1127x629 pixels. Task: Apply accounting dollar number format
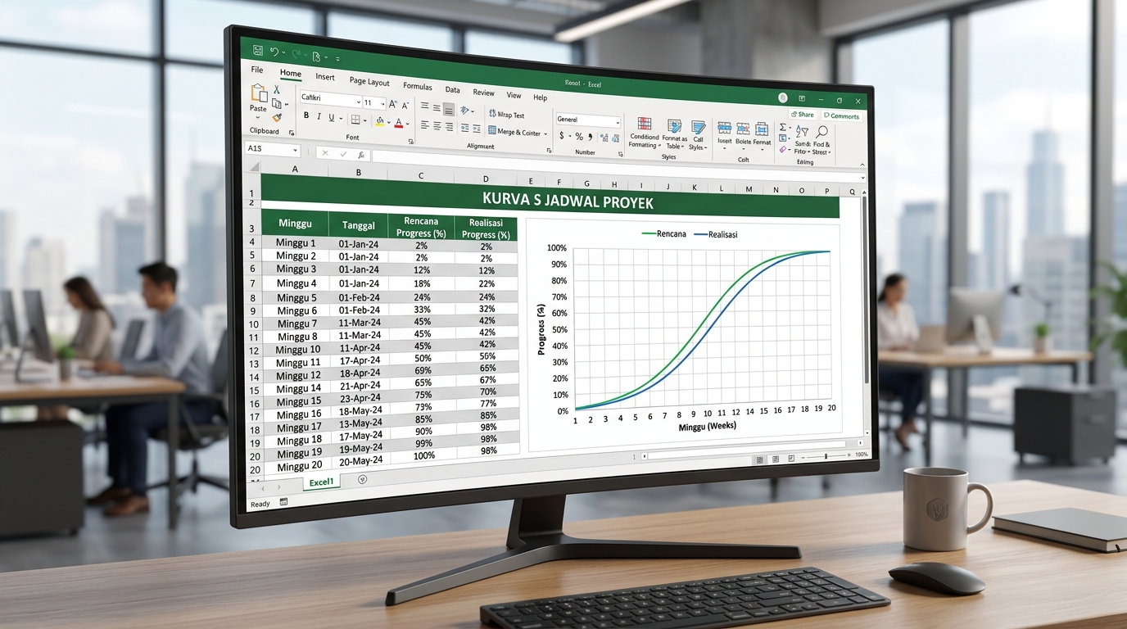[562, 136]
